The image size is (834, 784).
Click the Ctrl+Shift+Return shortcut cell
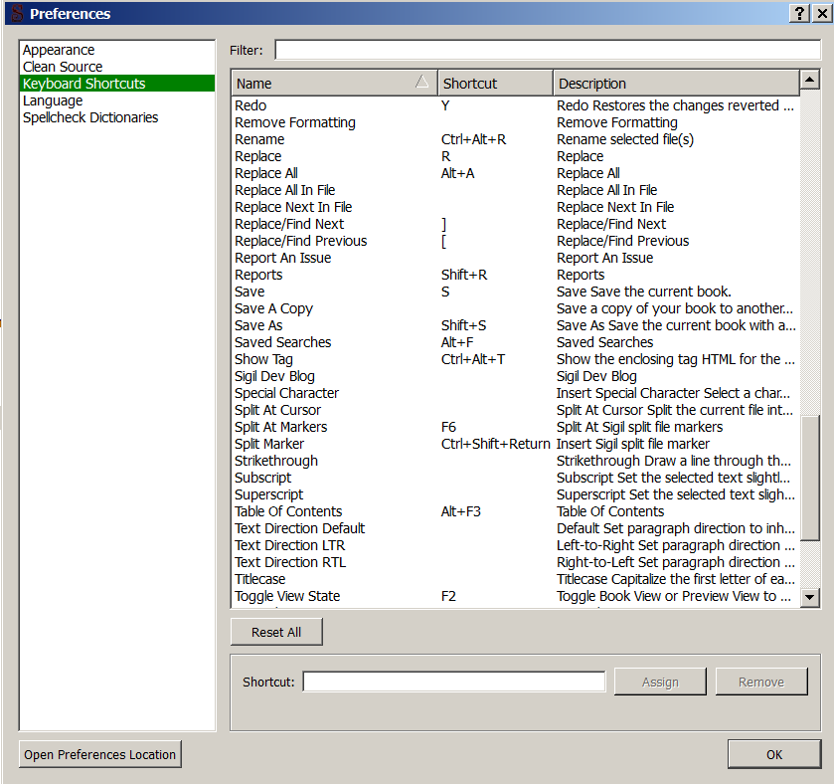(495, 444)
